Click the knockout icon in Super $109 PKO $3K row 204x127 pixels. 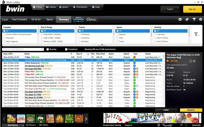point(137,92)
